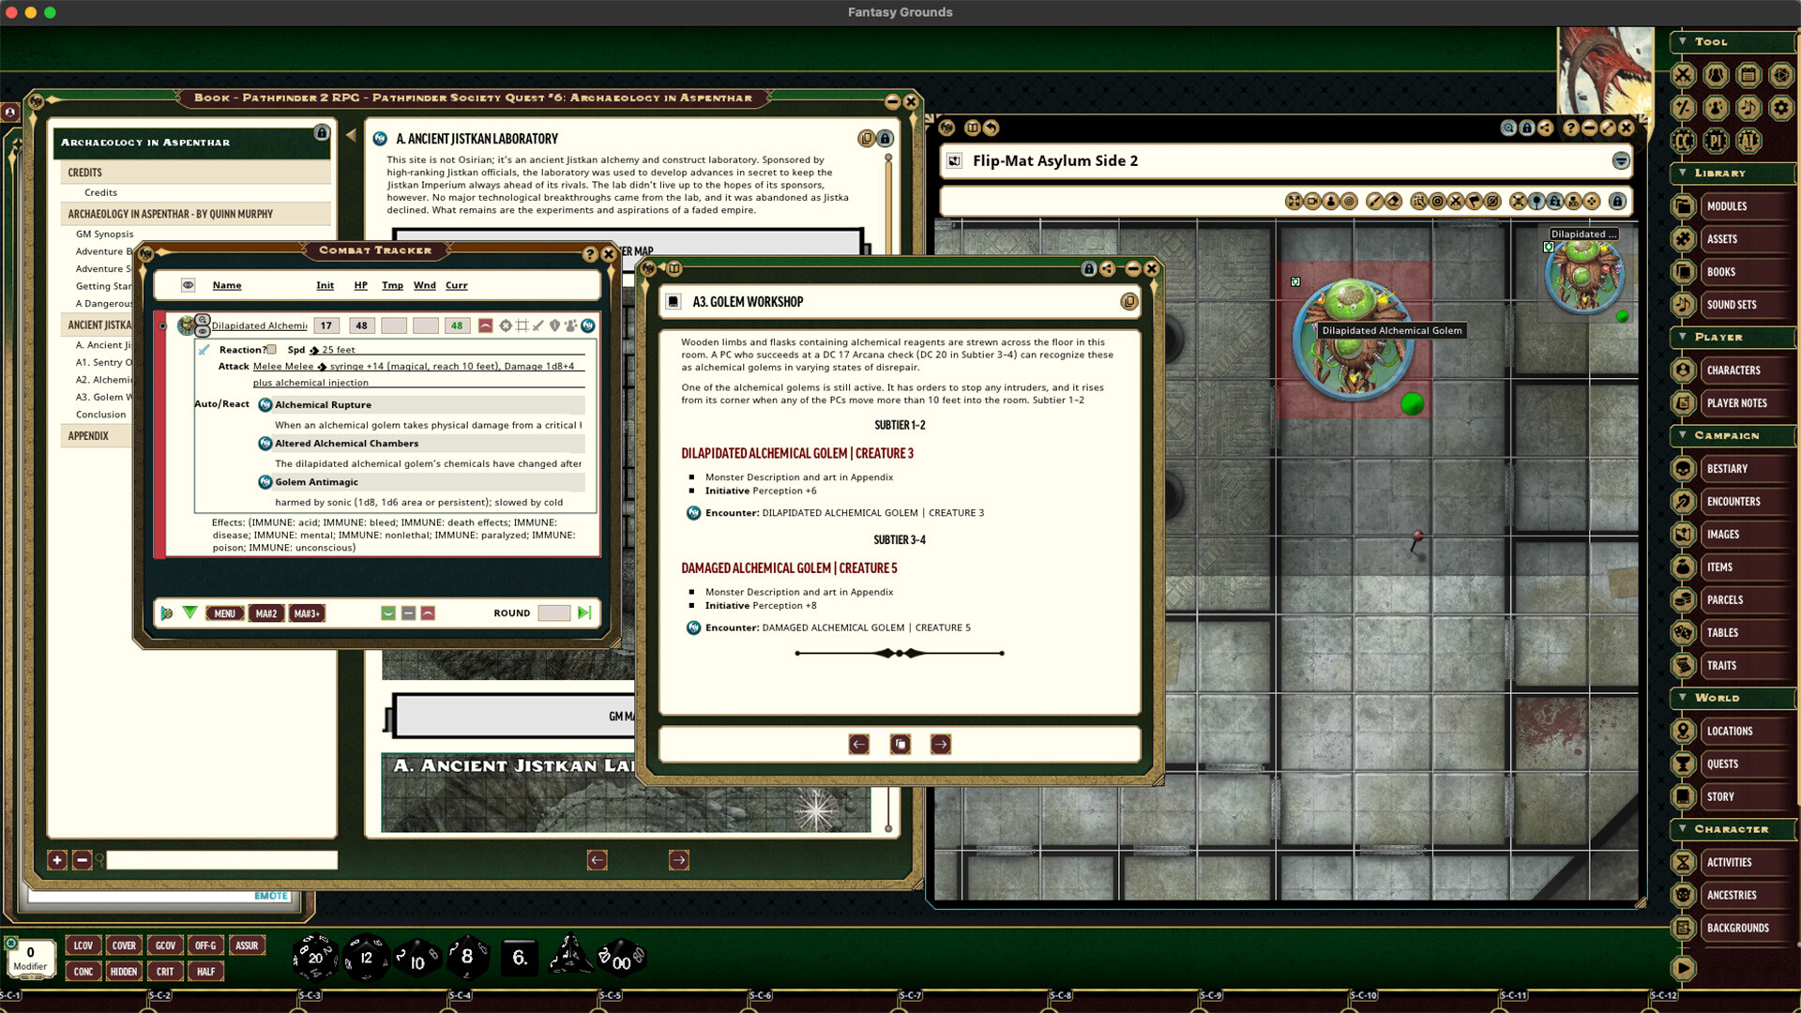Screen dimensions: 1801x1013
Task: Collapse the Library section header
Action: pos(1682,174)
